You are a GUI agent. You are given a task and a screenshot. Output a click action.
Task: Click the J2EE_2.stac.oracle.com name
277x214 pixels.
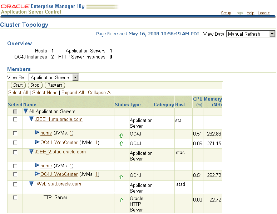click(60, 152)
